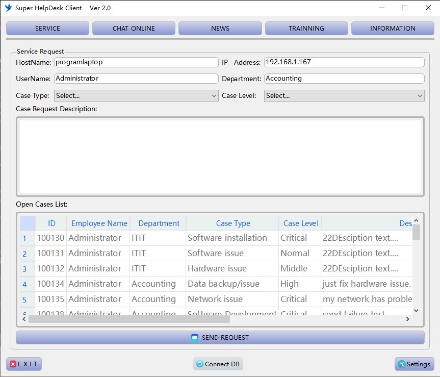This screenshot has width=440, height=377.
Task: Click the red X icon on Exit button
Action: point(13,364)
